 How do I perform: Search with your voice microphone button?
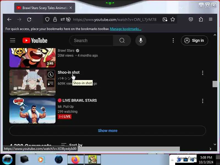(141, 40)
